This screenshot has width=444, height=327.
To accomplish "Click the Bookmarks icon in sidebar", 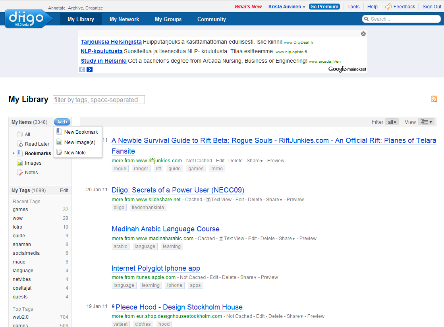I will (x=20, y=153).
